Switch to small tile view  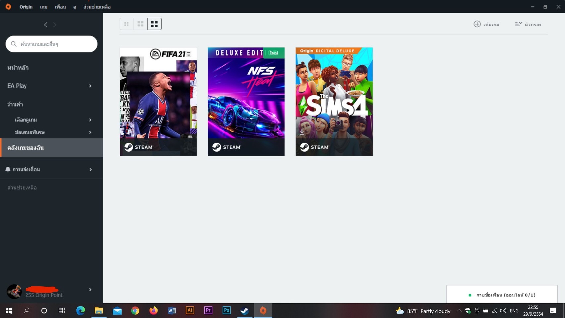(x=127, y=24)
